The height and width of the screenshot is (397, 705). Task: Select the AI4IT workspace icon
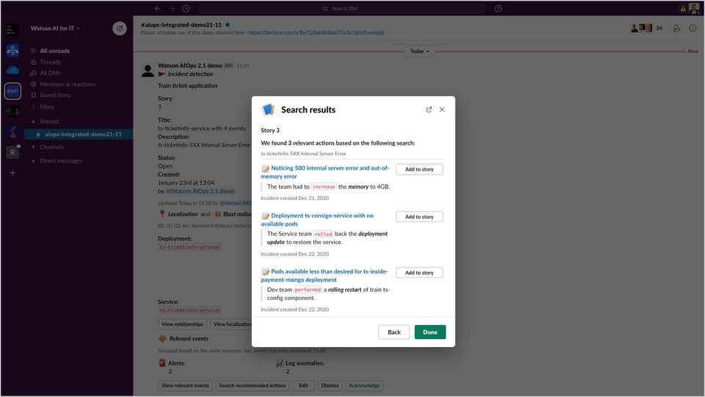(12, 91)
